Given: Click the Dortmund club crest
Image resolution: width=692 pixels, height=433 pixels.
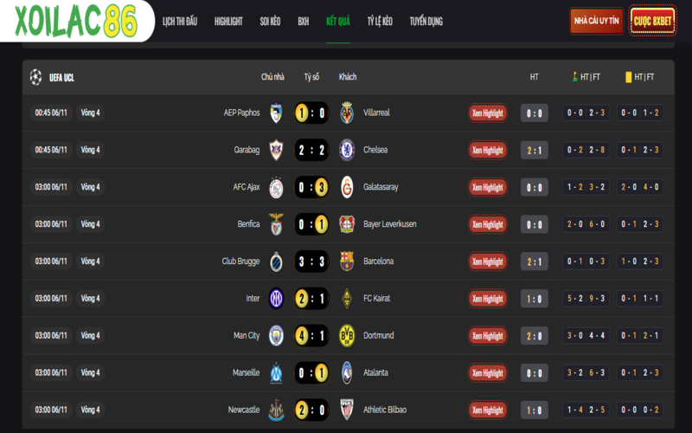Looking at the screenshot, I should [x=347, y=335].
